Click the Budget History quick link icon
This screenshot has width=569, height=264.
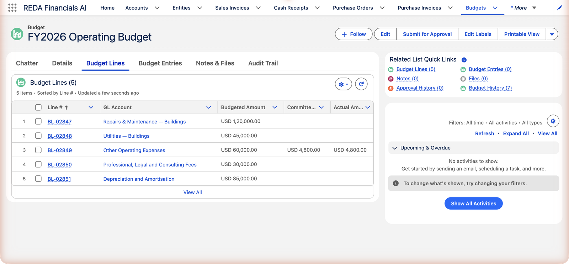(463, 88)
